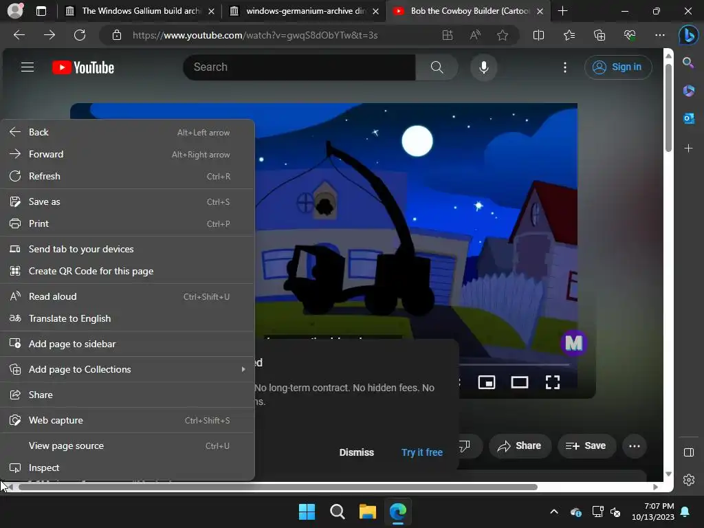
Task: Expand Add page to Collections submenu
Action: (x=127, y=369)
